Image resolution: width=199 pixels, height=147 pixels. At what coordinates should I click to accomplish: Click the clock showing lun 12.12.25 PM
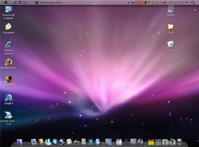[x=178, y=3]
